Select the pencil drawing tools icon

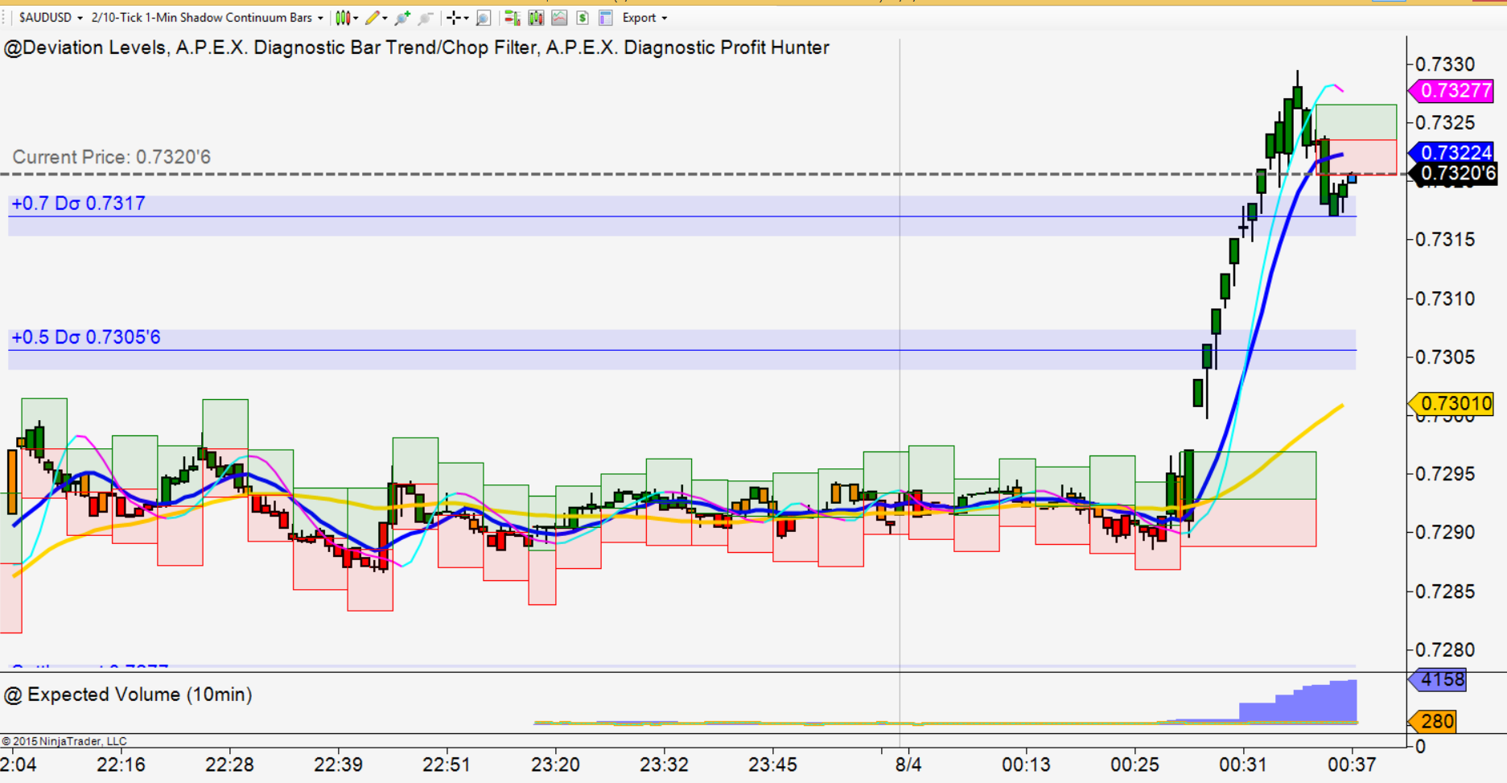(x=372, y=18)
